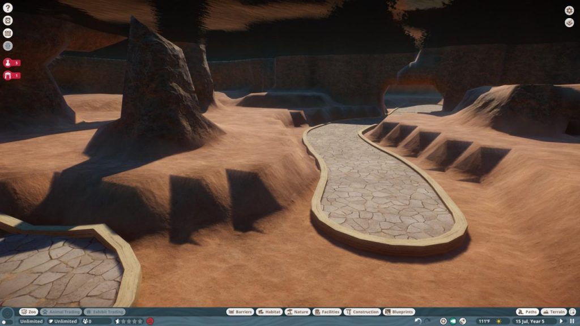Click the green camera icon in bottom bar
Screen dimensions: 580x326
(x=453, y=321)
